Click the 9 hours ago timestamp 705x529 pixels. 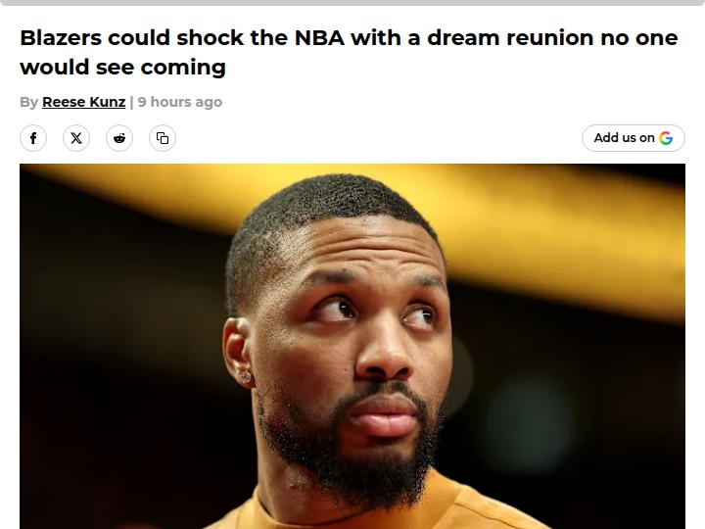click(x=180, y=102)
